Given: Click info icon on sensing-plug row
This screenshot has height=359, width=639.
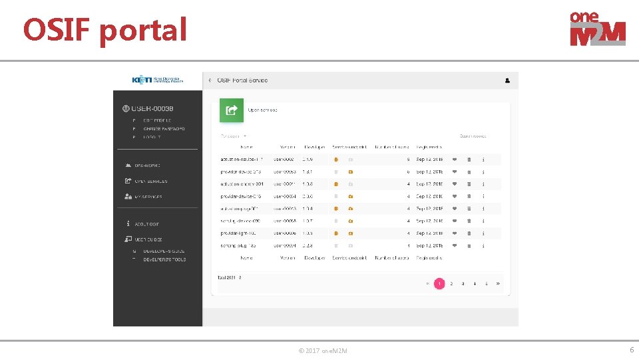Looking at the screenshot, I should (483, 245).
